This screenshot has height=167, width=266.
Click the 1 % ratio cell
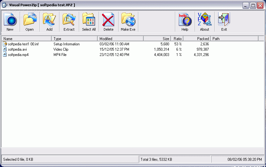(179, 55)
